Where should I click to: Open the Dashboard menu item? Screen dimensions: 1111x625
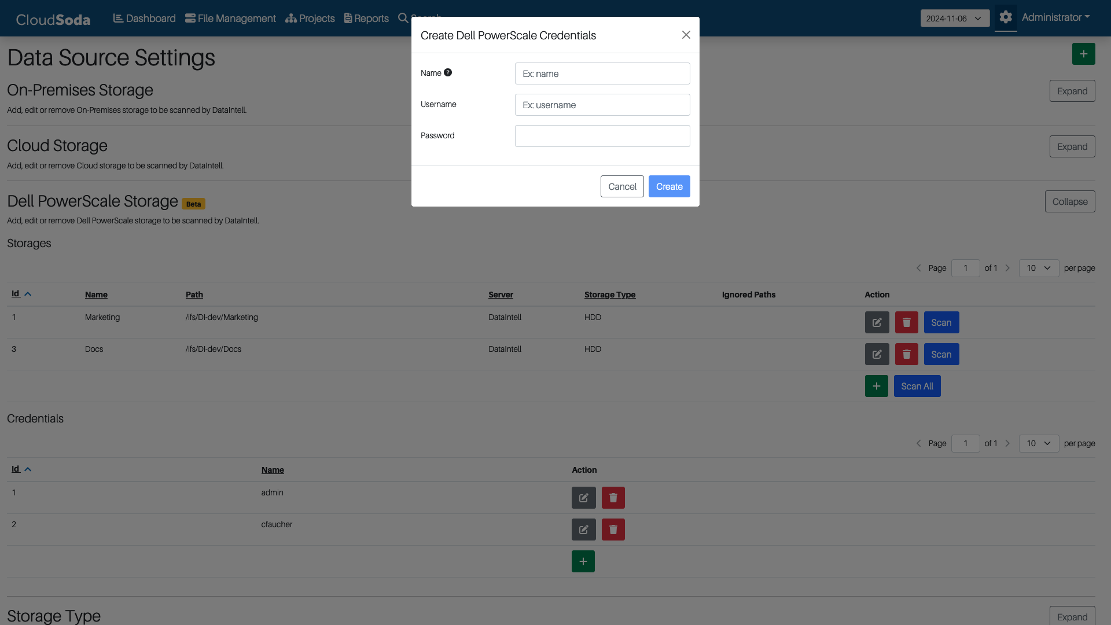[x=144, y=19]
